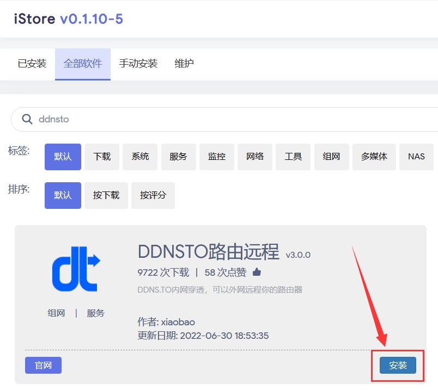Viewport: 438px width, 390px height.
Task: Go to the 维护 tab
Action: (184, 64)
